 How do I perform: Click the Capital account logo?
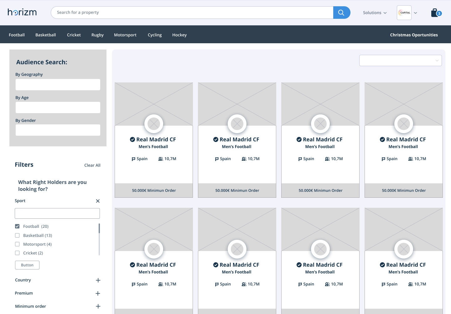point(404,13)
